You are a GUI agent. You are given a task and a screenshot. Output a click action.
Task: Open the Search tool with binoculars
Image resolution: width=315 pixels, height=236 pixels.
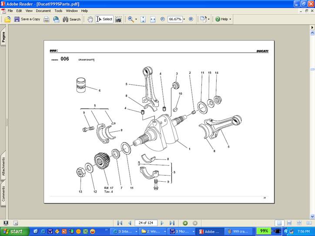click(x=71, y=19)
